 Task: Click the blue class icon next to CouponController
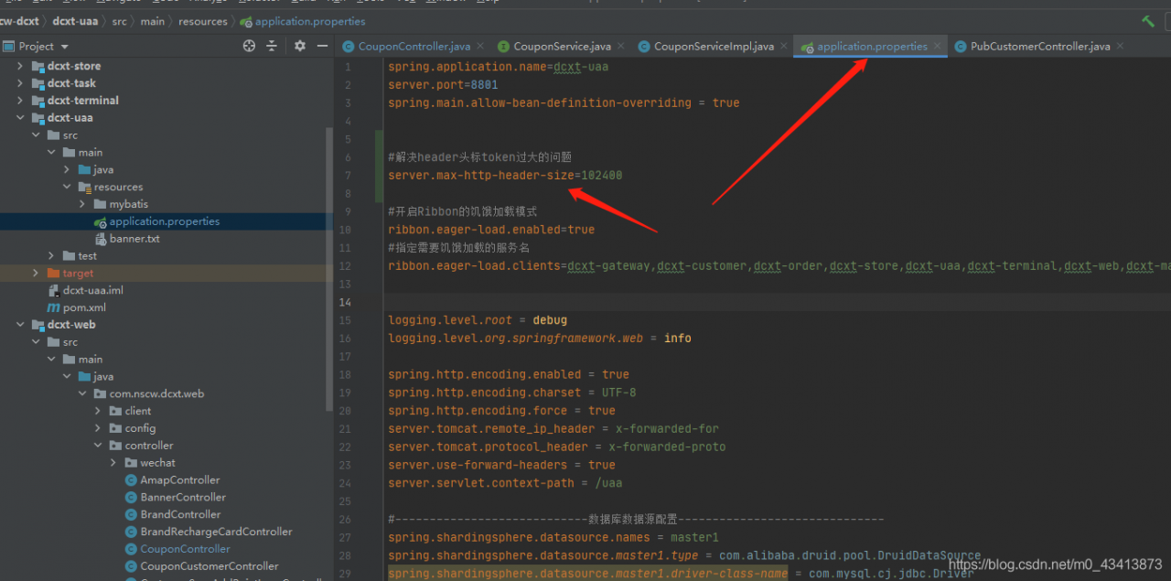coord(131,548)
